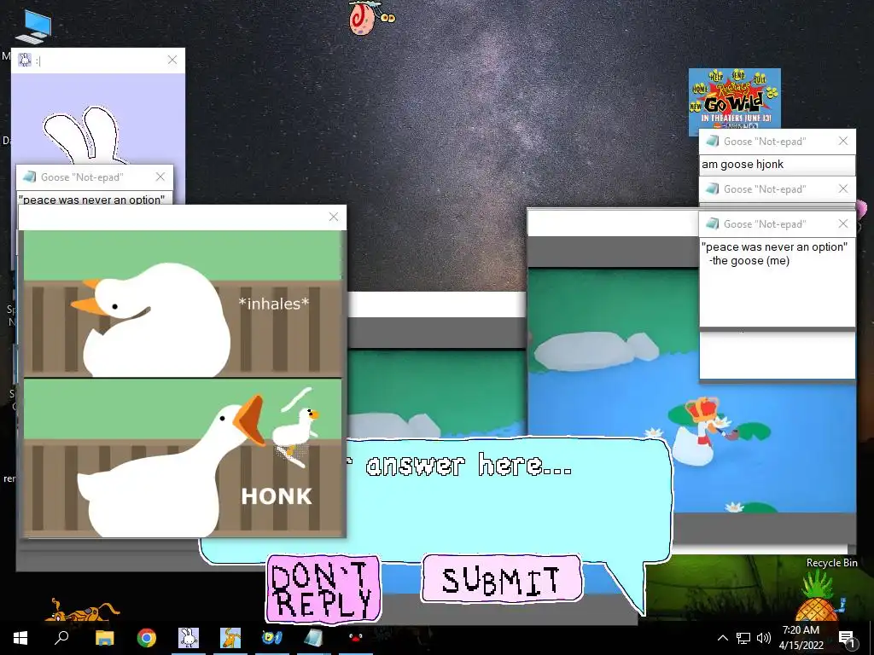Image resolution: width=874 pixels, height=655 pixels.
Task: Close the ':|' bunny window
Action: coord(172,60)
